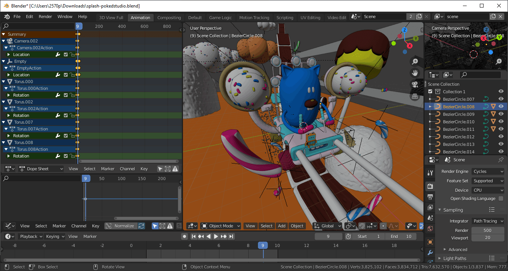
Task: Click the Render samples value 500
Action: tap(488, 230)
